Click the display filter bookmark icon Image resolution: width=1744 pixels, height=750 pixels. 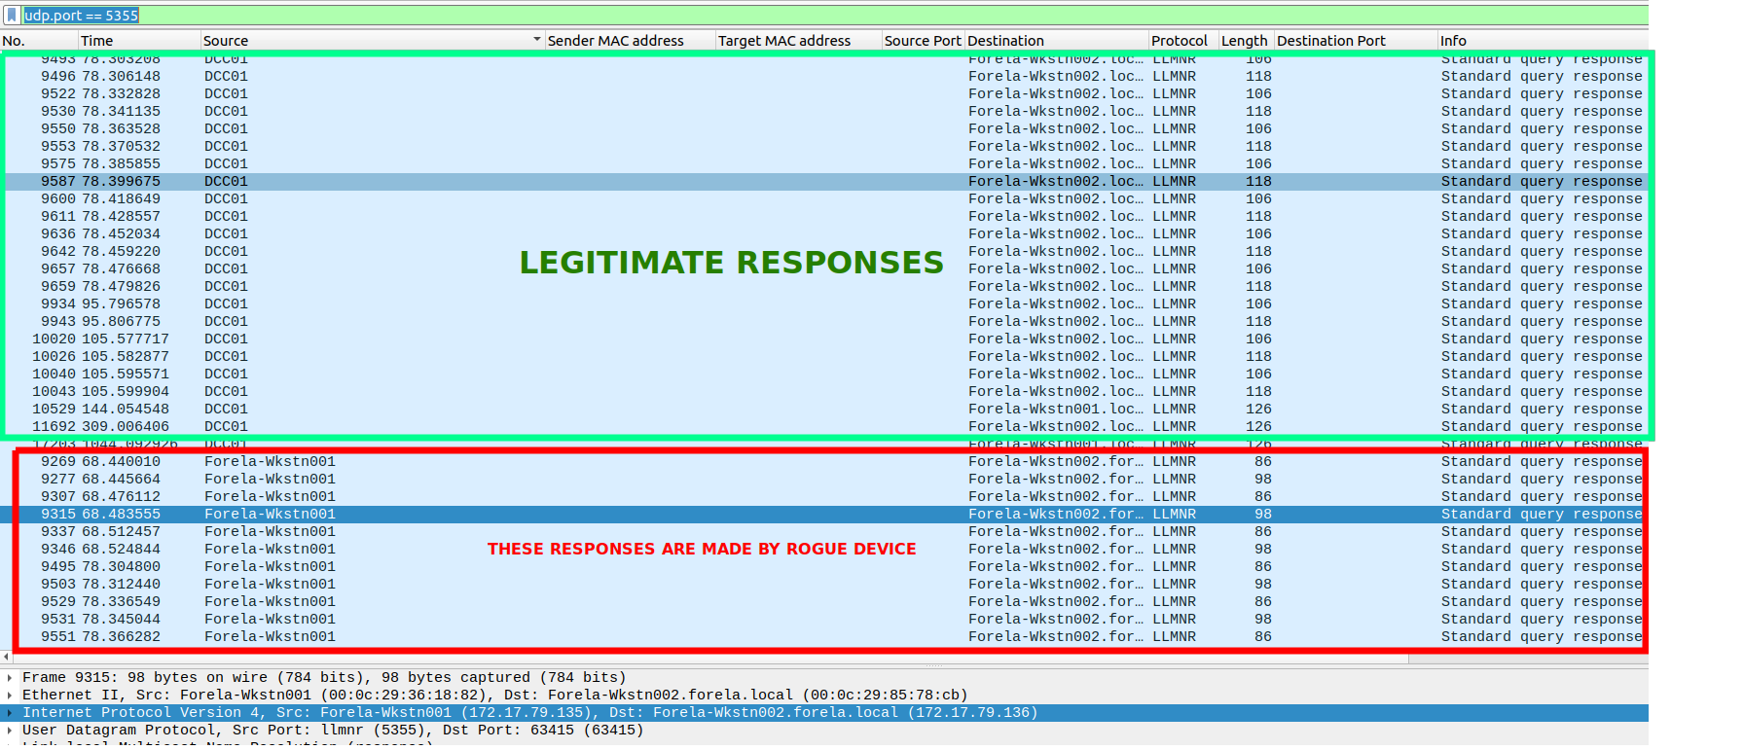(x=12, y=16)
